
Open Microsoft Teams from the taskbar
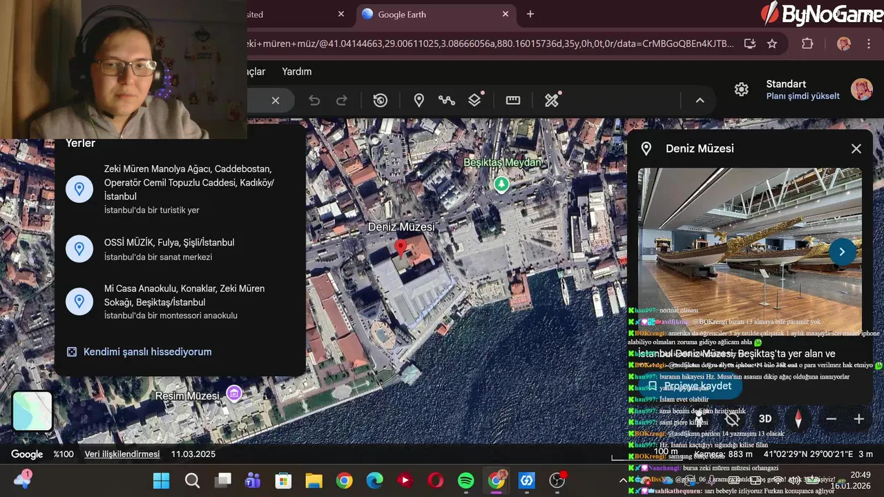(253, 480)
